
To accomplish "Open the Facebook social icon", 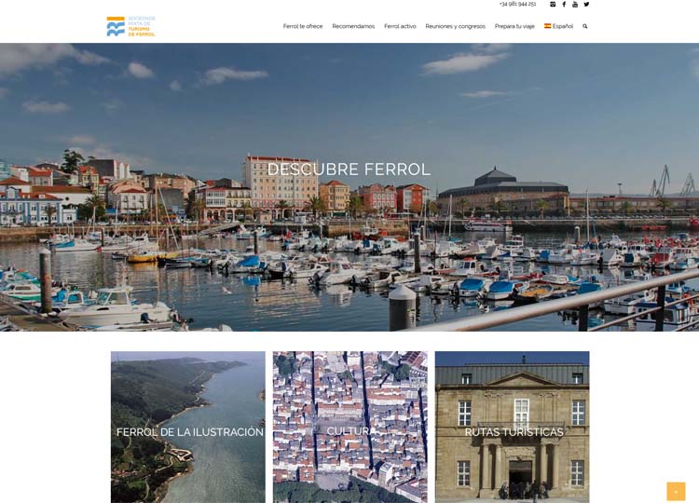I will [x=564, y=5].
